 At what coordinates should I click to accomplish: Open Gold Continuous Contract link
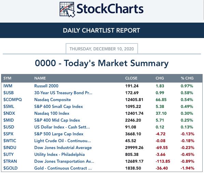click(x=63, y=168)
